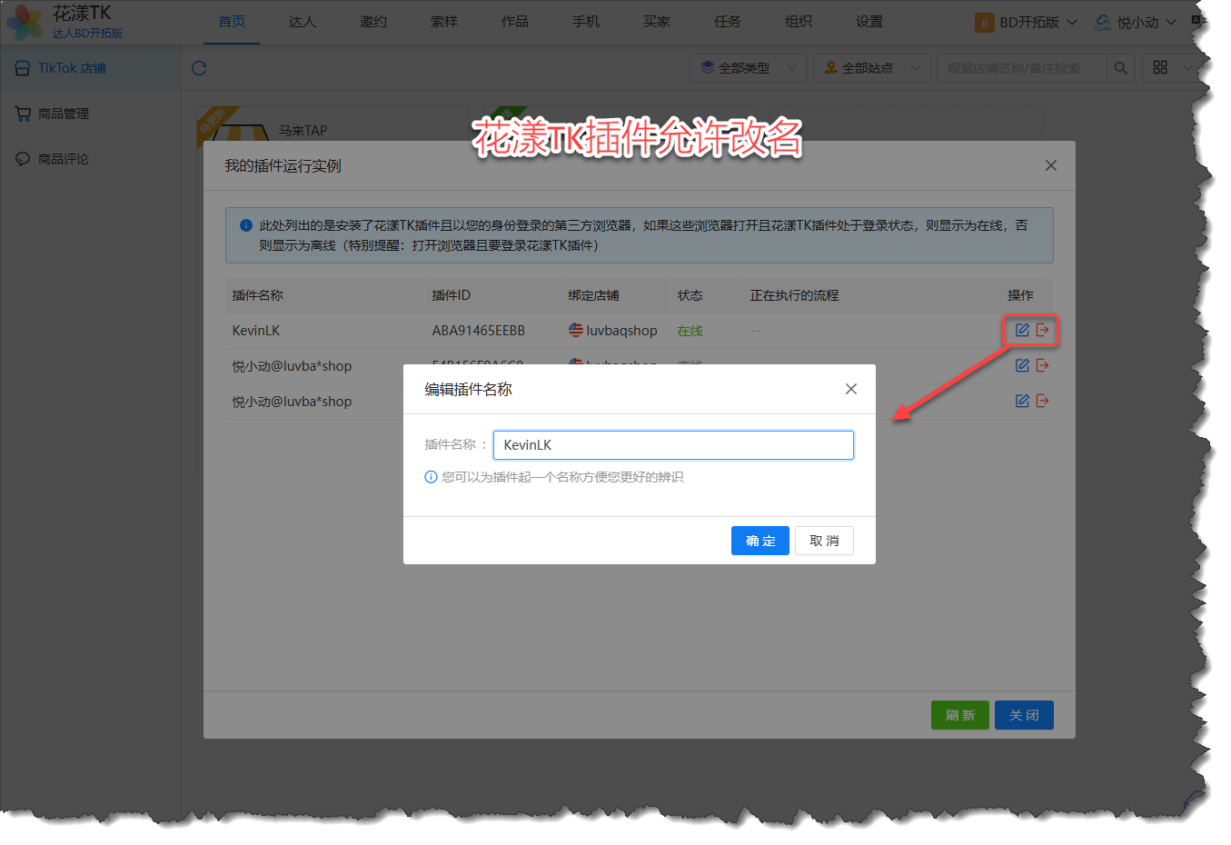Click the search magnifier icon
The image size is (1231, 845).
(x=1120, y=68)
